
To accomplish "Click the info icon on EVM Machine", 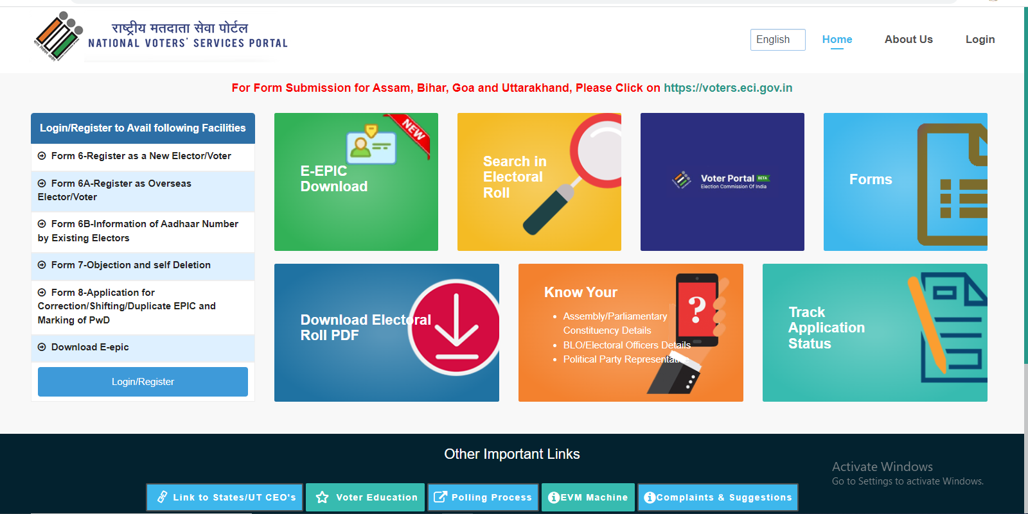I will 554,497.
